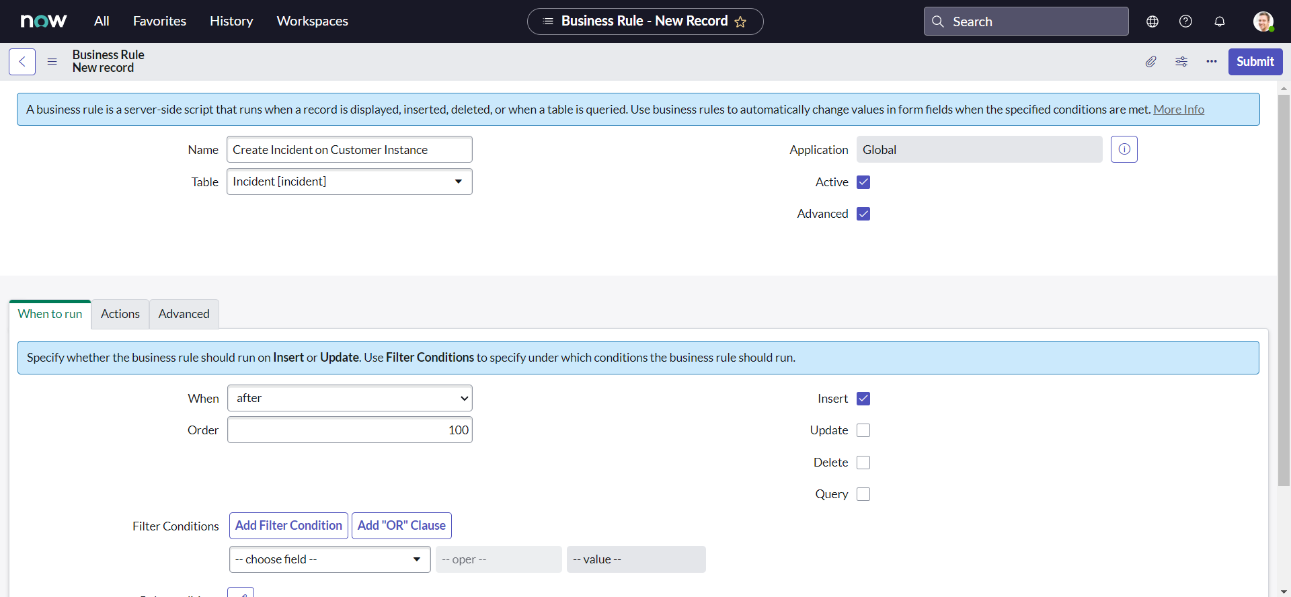Click the search magnifier icon
The image size is (1291, 597).
tap(938, 22)
